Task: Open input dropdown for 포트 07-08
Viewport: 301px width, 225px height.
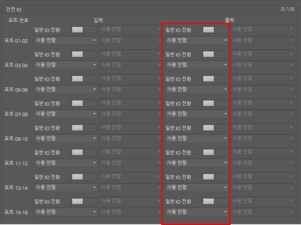Action: [66, 114]
